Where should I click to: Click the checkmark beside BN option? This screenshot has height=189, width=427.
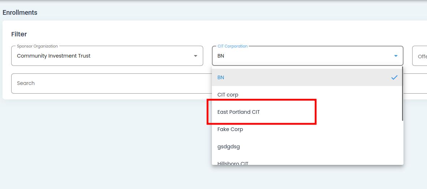click(394, 77)
